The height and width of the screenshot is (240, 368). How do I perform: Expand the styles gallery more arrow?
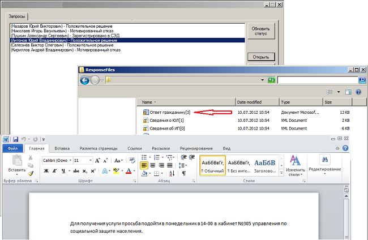click(281, 173)
